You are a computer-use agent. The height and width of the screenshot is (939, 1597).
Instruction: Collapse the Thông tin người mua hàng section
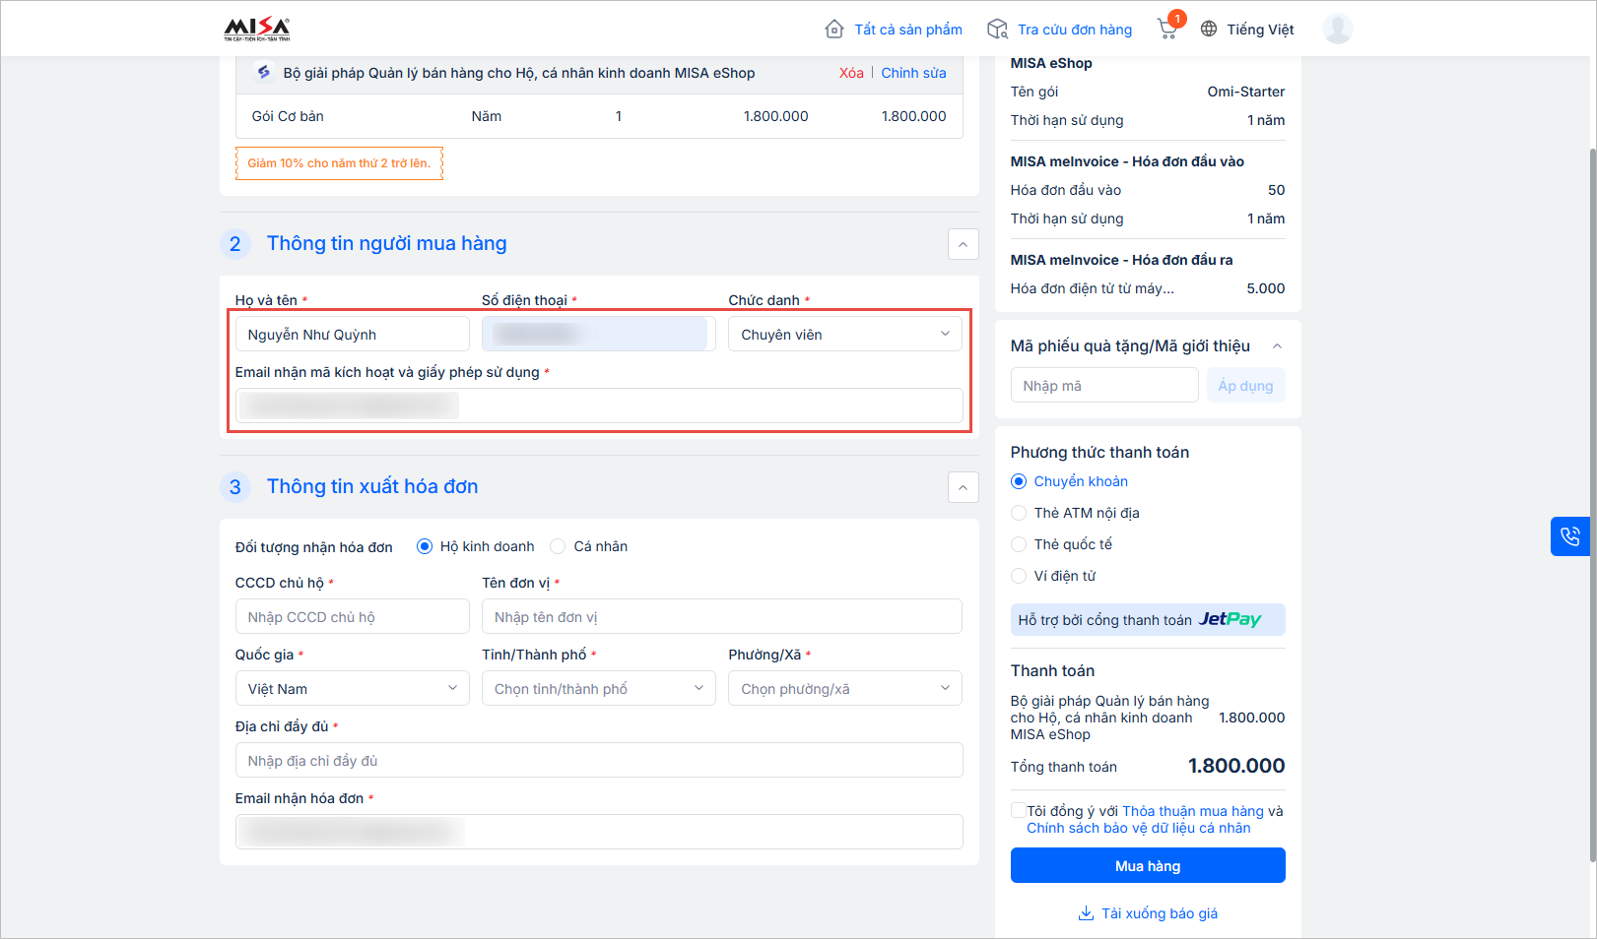[x=963, y=244]
